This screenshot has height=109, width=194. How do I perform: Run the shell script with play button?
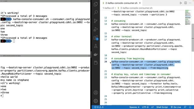181,3
